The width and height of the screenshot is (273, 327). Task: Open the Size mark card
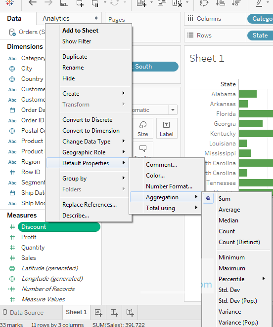coord(143,128)
